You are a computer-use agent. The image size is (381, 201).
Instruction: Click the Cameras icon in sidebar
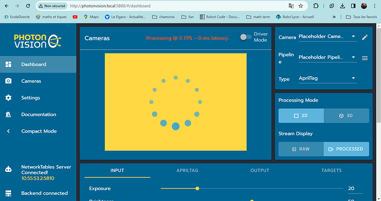[8, 81]
